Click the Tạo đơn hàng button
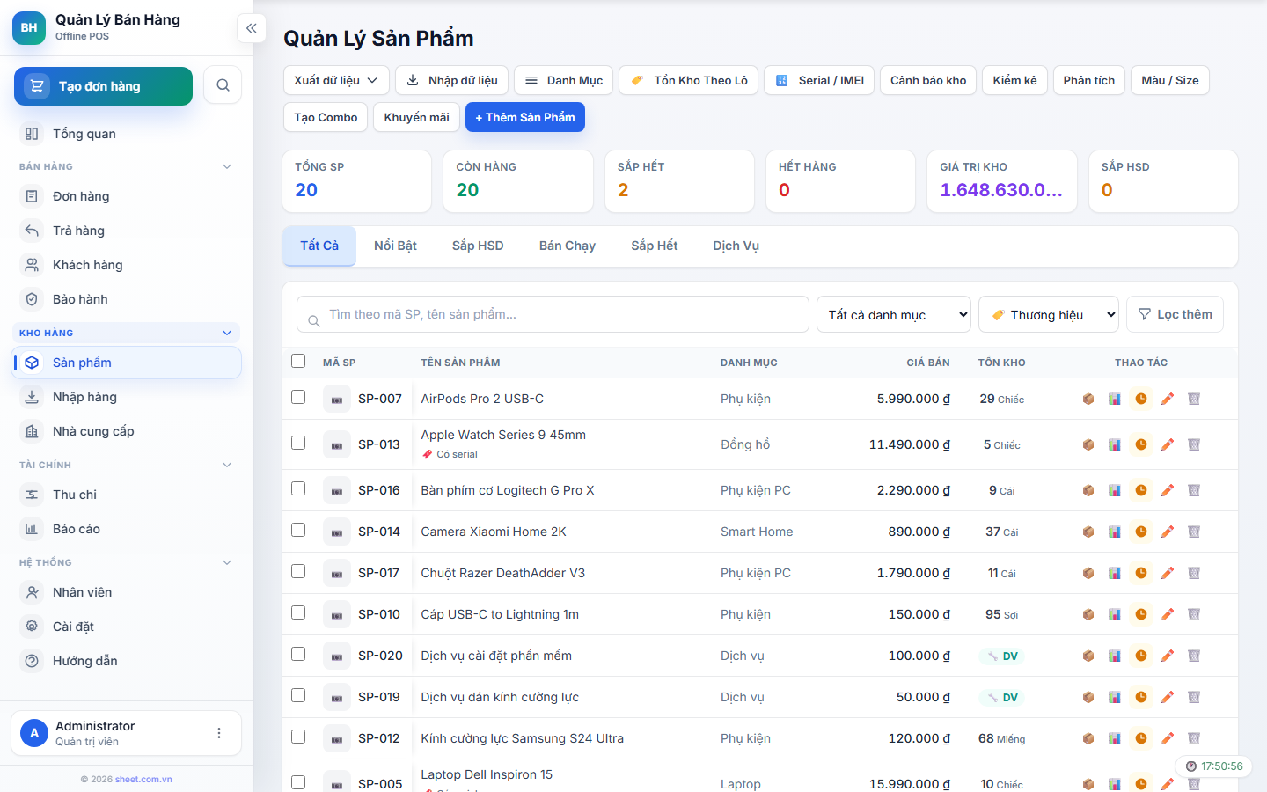 tap(104, 86)
